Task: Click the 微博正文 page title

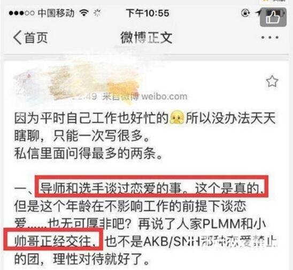Action: coord(146,37)
